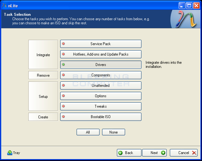This screenshot has width=202, height=161.
Task: Proceed with the Next button
Action: [154, 153]
